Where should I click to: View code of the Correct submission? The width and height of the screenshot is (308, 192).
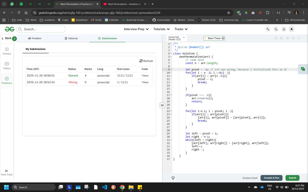(x=145, y=76)
